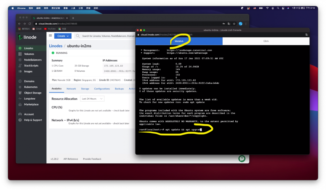
Task: Switch to the Weblish tab
Action: pyautogui.click(x=179, y=41)
